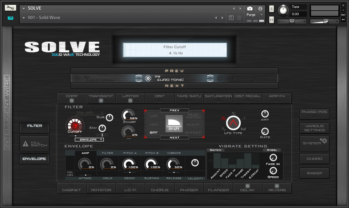
Task: Toggle the Delay effect power
Action: (247, 186)
